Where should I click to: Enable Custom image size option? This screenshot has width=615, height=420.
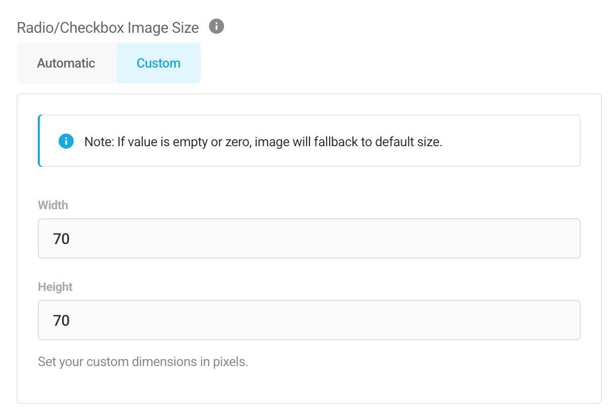point(158,63)
